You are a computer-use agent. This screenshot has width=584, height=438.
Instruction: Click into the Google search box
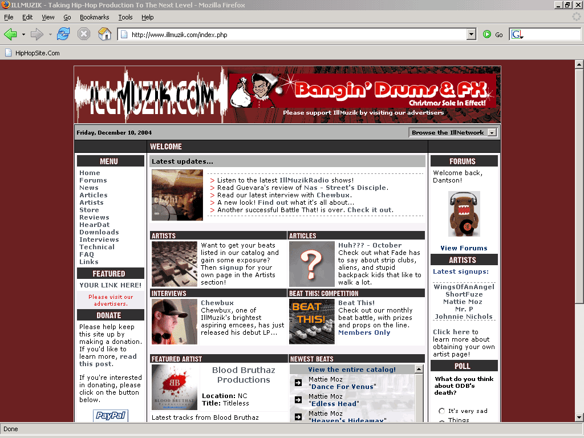pos(552,35)
